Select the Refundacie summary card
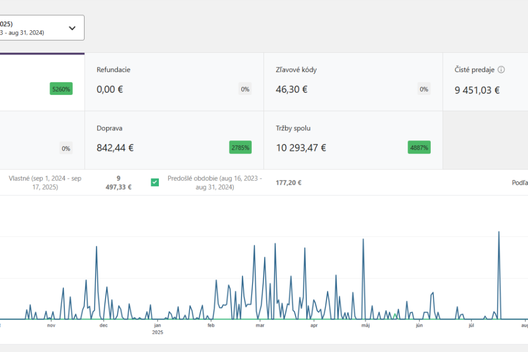 174,82
